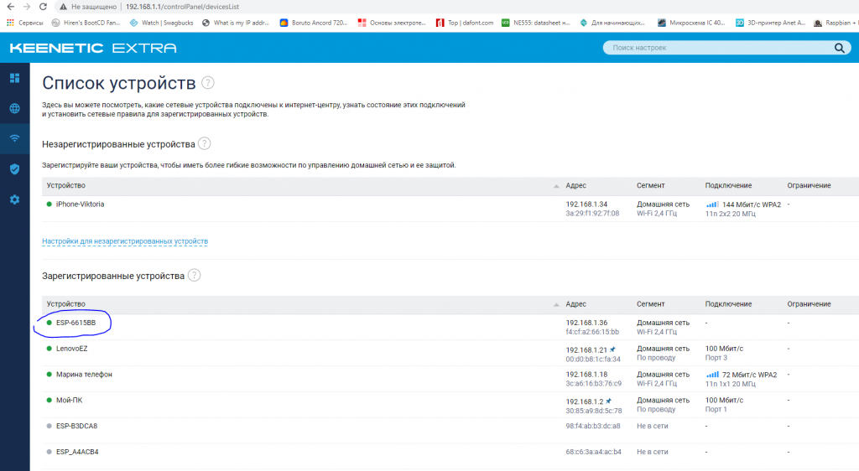This screenshot has width=859, height=471.
Task: Click Адрес column header in registered table
Action: click(576, 304)
